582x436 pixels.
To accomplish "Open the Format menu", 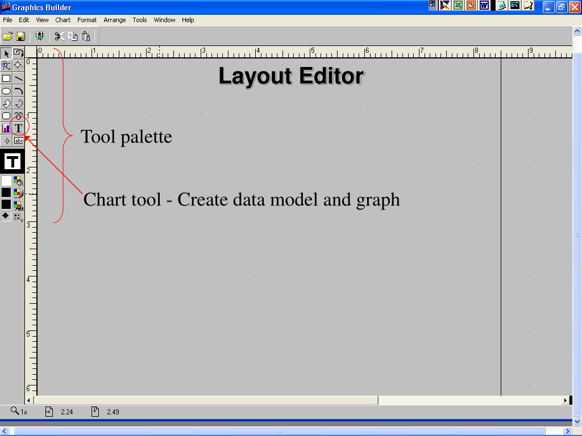I will tap(87, 20).
